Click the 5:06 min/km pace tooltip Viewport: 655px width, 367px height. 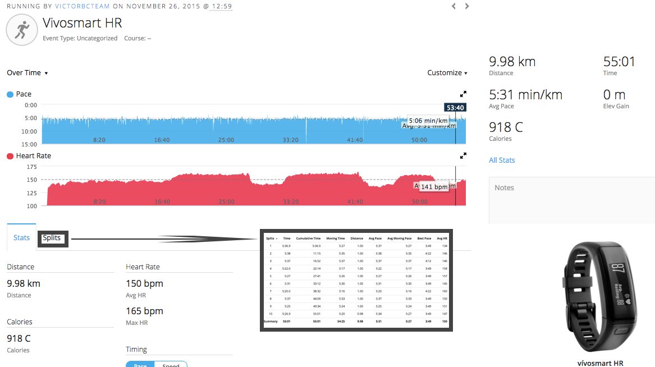click(428, 121)
